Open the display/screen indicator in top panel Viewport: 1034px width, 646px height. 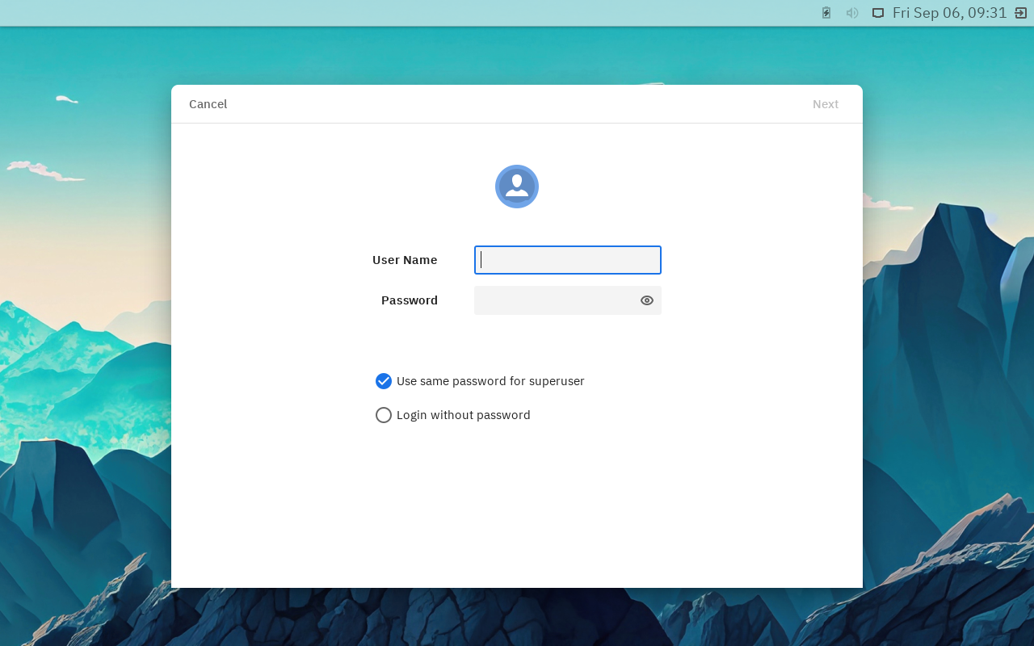878,13
